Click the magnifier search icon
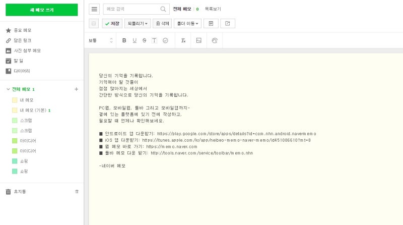Viewport: 403px width, 225px height. pos(163,9)
